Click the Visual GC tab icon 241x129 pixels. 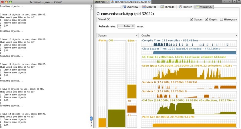pyautogui.click(x=198, y=7)
